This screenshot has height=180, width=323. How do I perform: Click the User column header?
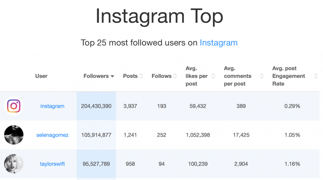[x=41, y=76]
